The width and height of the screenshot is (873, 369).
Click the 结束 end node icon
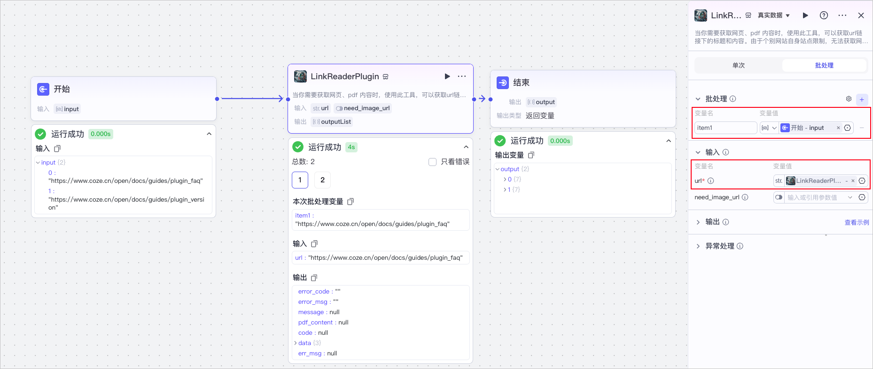click(x=503, y=83)
